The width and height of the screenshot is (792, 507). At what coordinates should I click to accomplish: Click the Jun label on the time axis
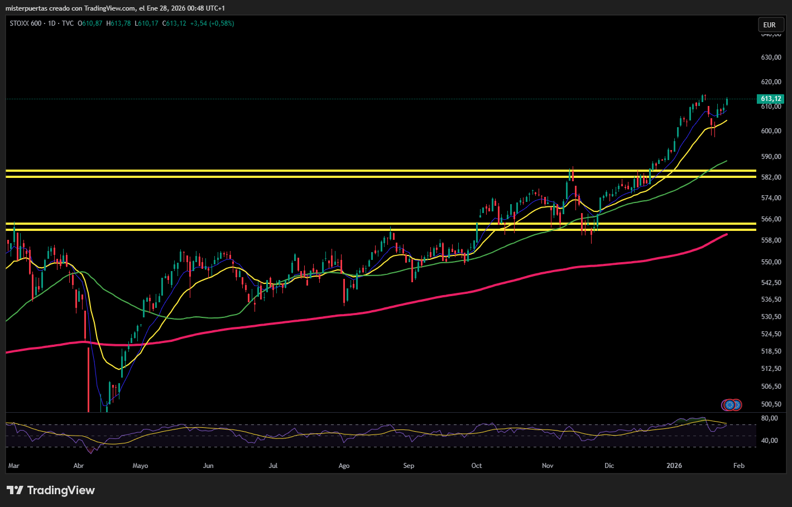pyautogui.click(x=208, y=466)
